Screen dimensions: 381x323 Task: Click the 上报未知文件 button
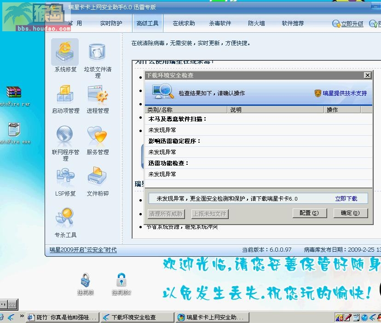point(210,213)
